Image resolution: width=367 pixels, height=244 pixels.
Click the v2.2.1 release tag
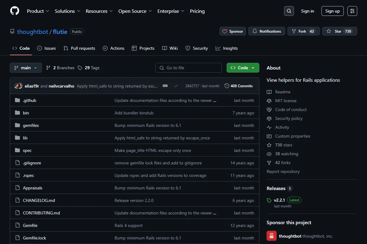coord(279,200)
